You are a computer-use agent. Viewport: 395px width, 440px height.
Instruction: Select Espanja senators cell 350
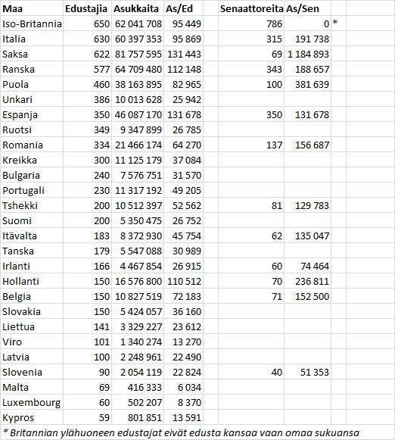(x=251, y=114)
